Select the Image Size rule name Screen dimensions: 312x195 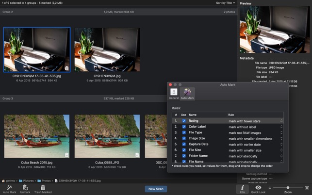(197, 138)
